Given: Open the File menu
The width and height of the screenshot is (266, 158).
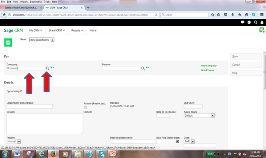Looking at the screenshot, I should point(3,2).
